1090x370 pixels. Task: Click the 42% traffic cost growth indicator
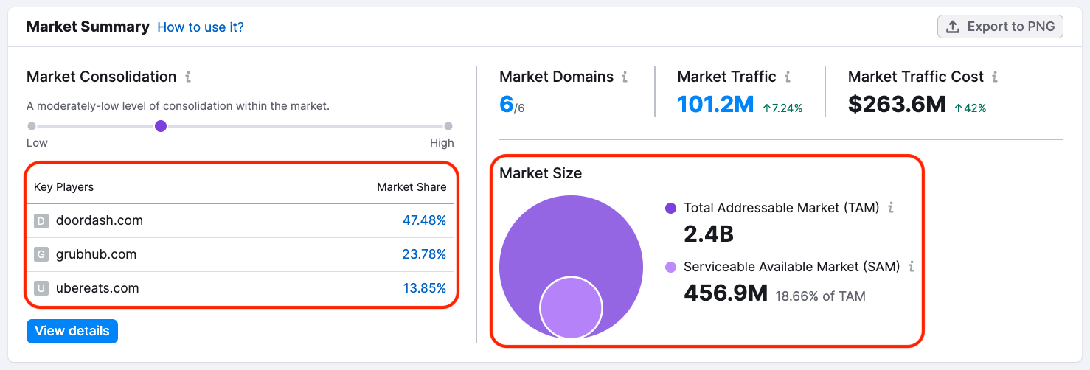tap(970, 108)
